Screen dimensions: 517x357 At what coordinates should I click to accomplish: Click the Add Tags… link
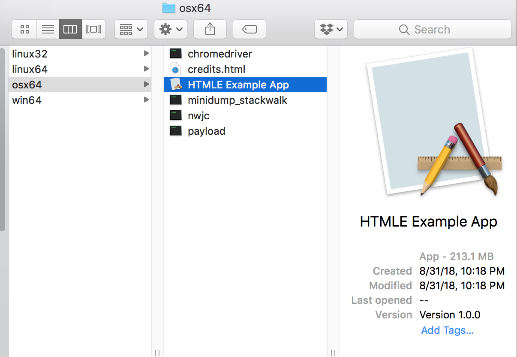[x=447, y=330]
